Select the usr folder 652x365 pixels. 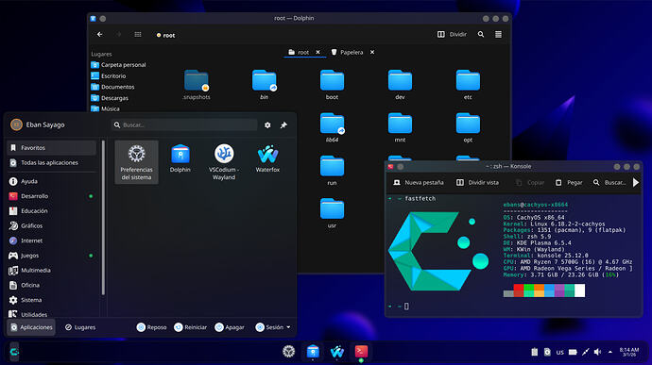pos(332,213)
